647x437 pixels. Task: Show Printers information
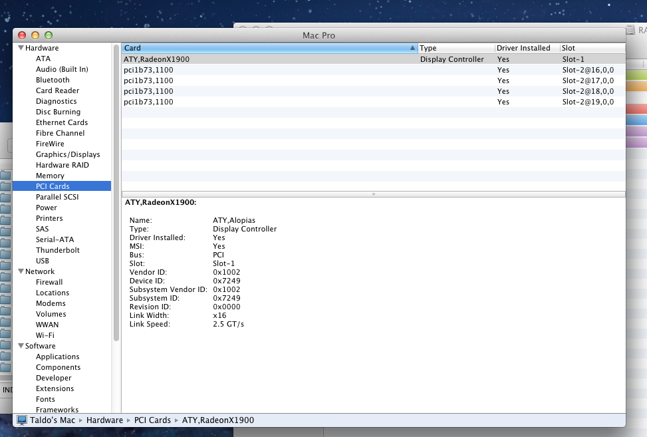pyautogui.click(x=49, y=218)
